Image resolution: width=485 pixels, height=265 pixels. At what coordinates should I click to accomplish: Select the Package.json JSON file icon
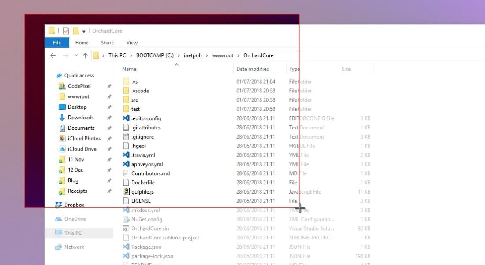tap(126, 247)
